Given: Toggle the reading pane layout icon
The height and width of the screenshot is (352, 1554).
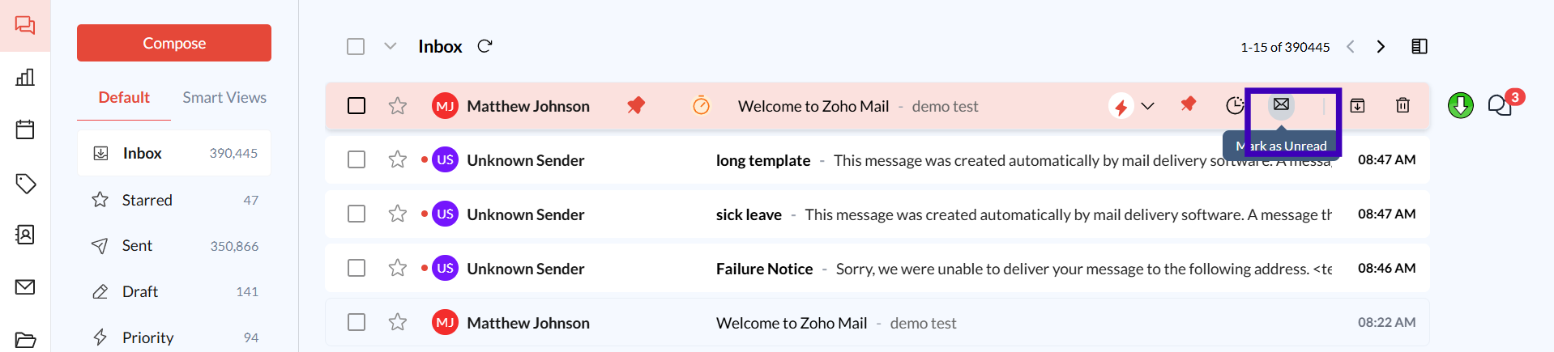Looking at the screenshot, I should click(x=1419, y=46).
